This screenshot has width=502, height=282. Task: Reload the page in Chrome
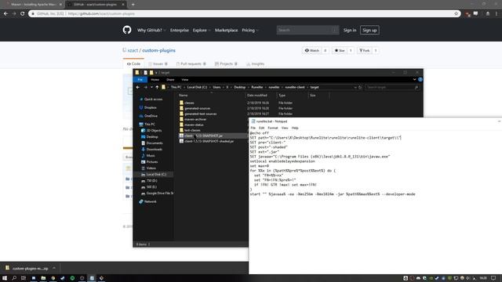22,14
